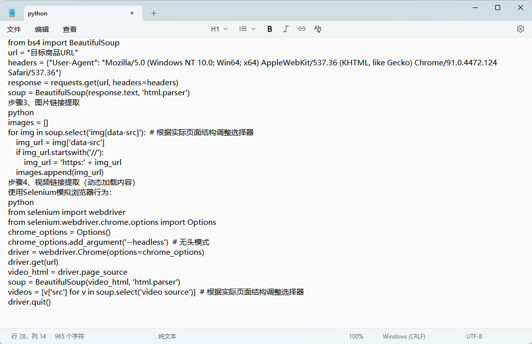Click the 'driver.get(url)' line

point(33,262)
